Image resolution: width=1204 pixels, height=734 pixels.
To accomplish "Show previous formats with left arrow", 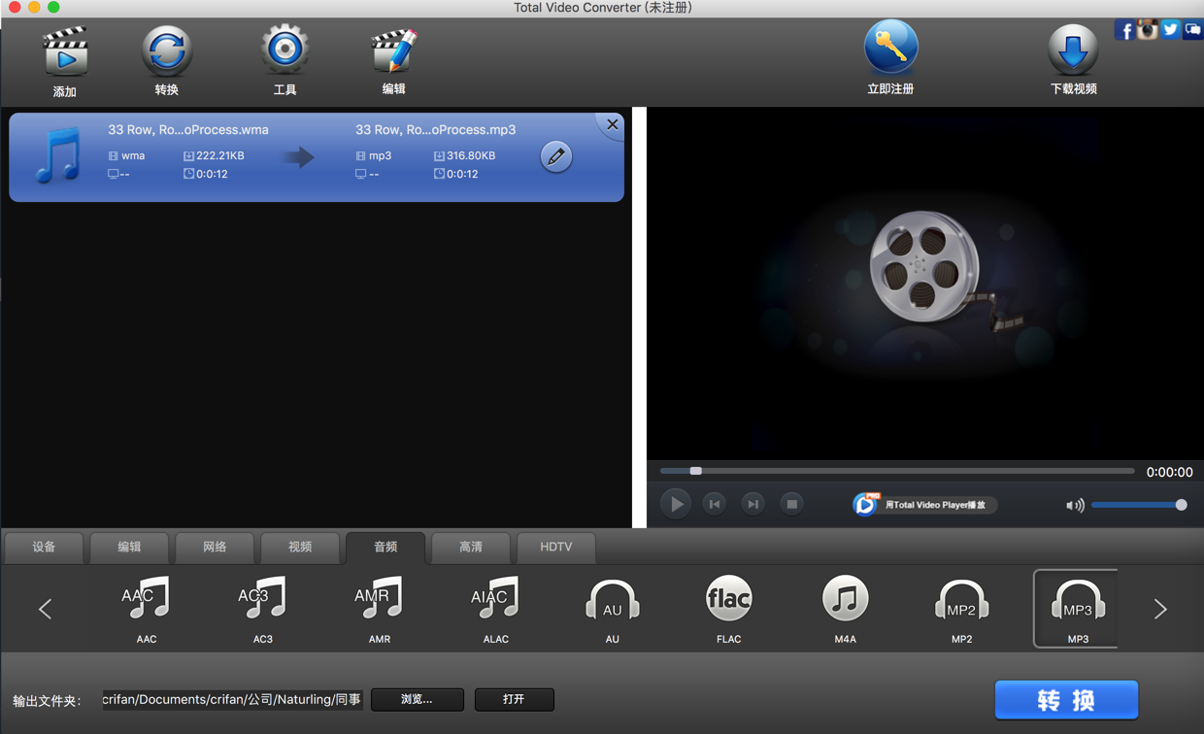I will 45,609.
